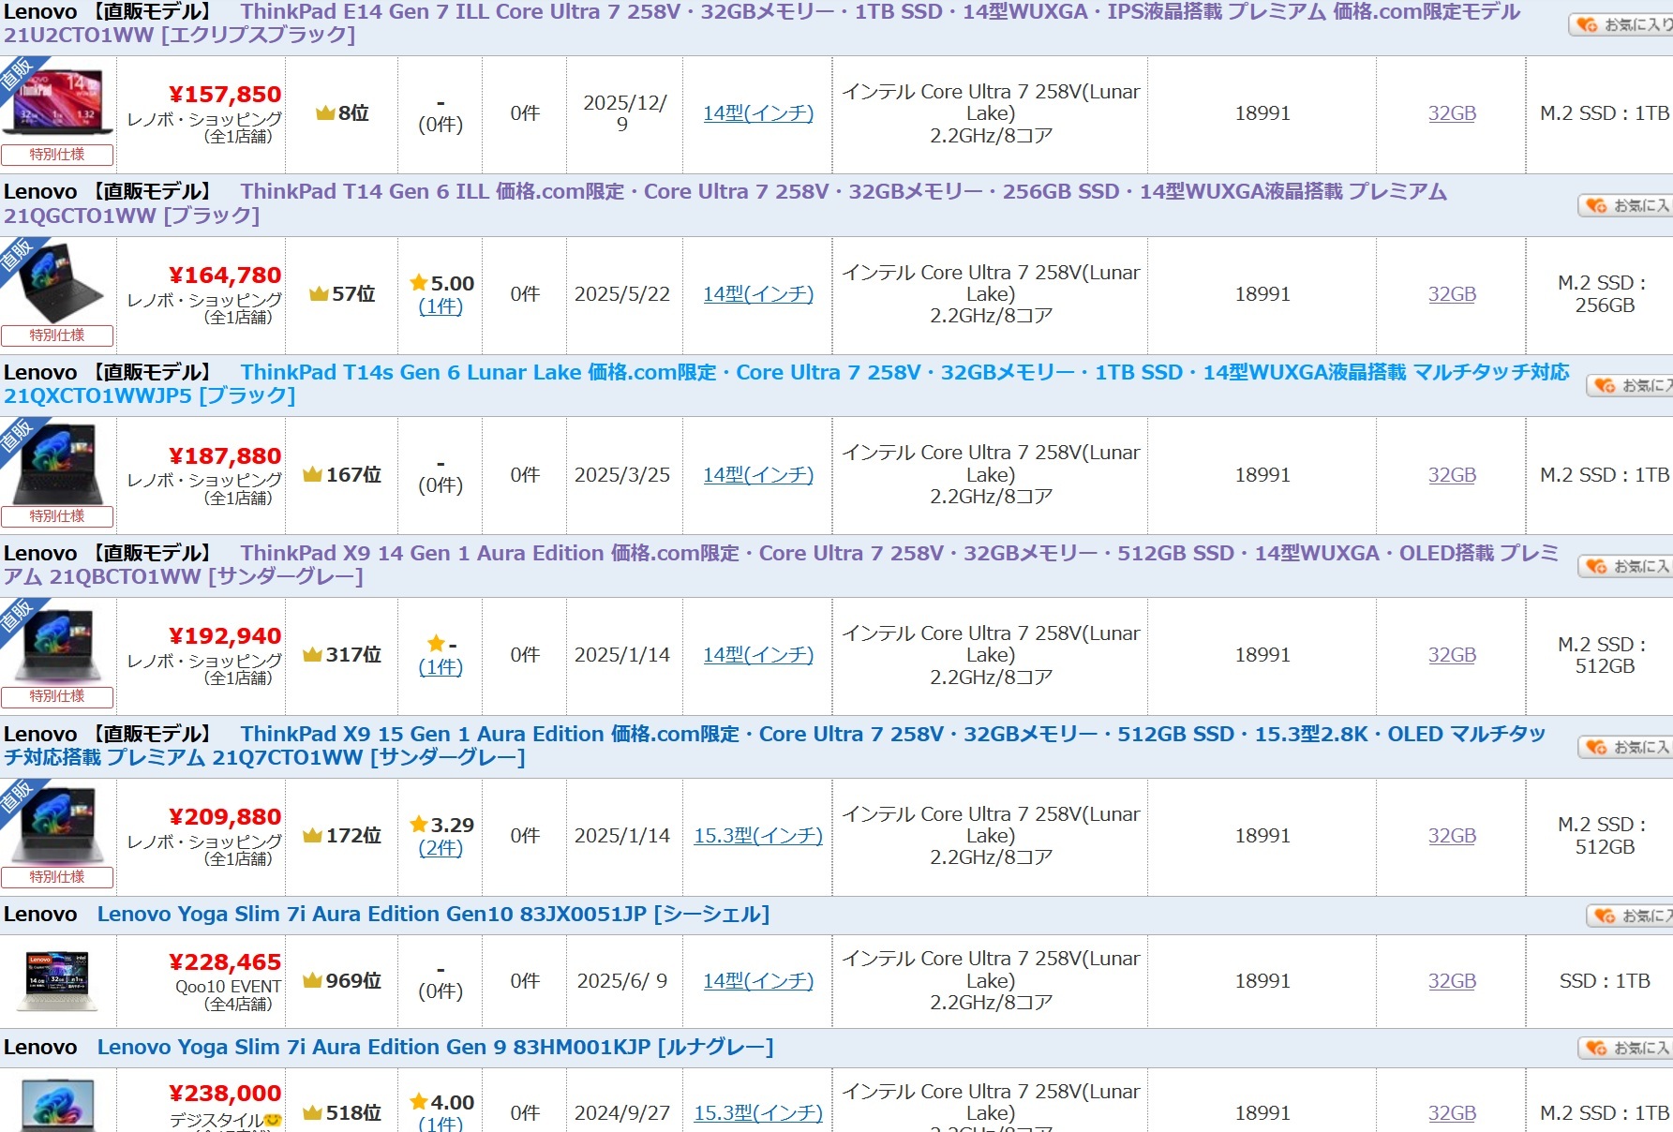
Task: Add ThinkPad T14s Gen 6 to favorites
Action: pos(1632,385)
